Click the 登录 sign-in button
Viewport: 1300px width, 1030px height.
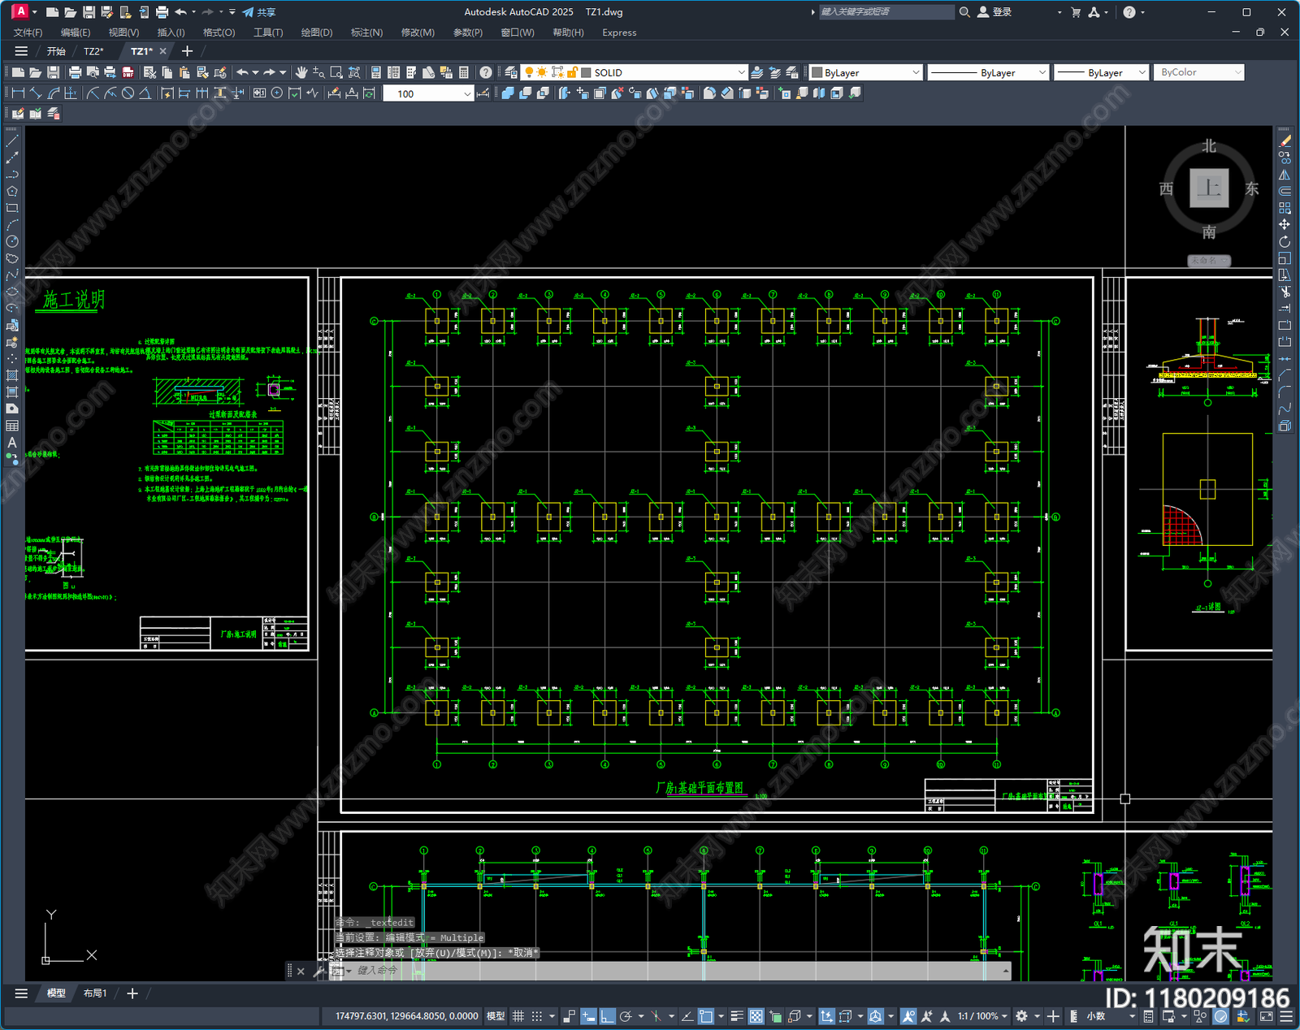pos(994,12)
